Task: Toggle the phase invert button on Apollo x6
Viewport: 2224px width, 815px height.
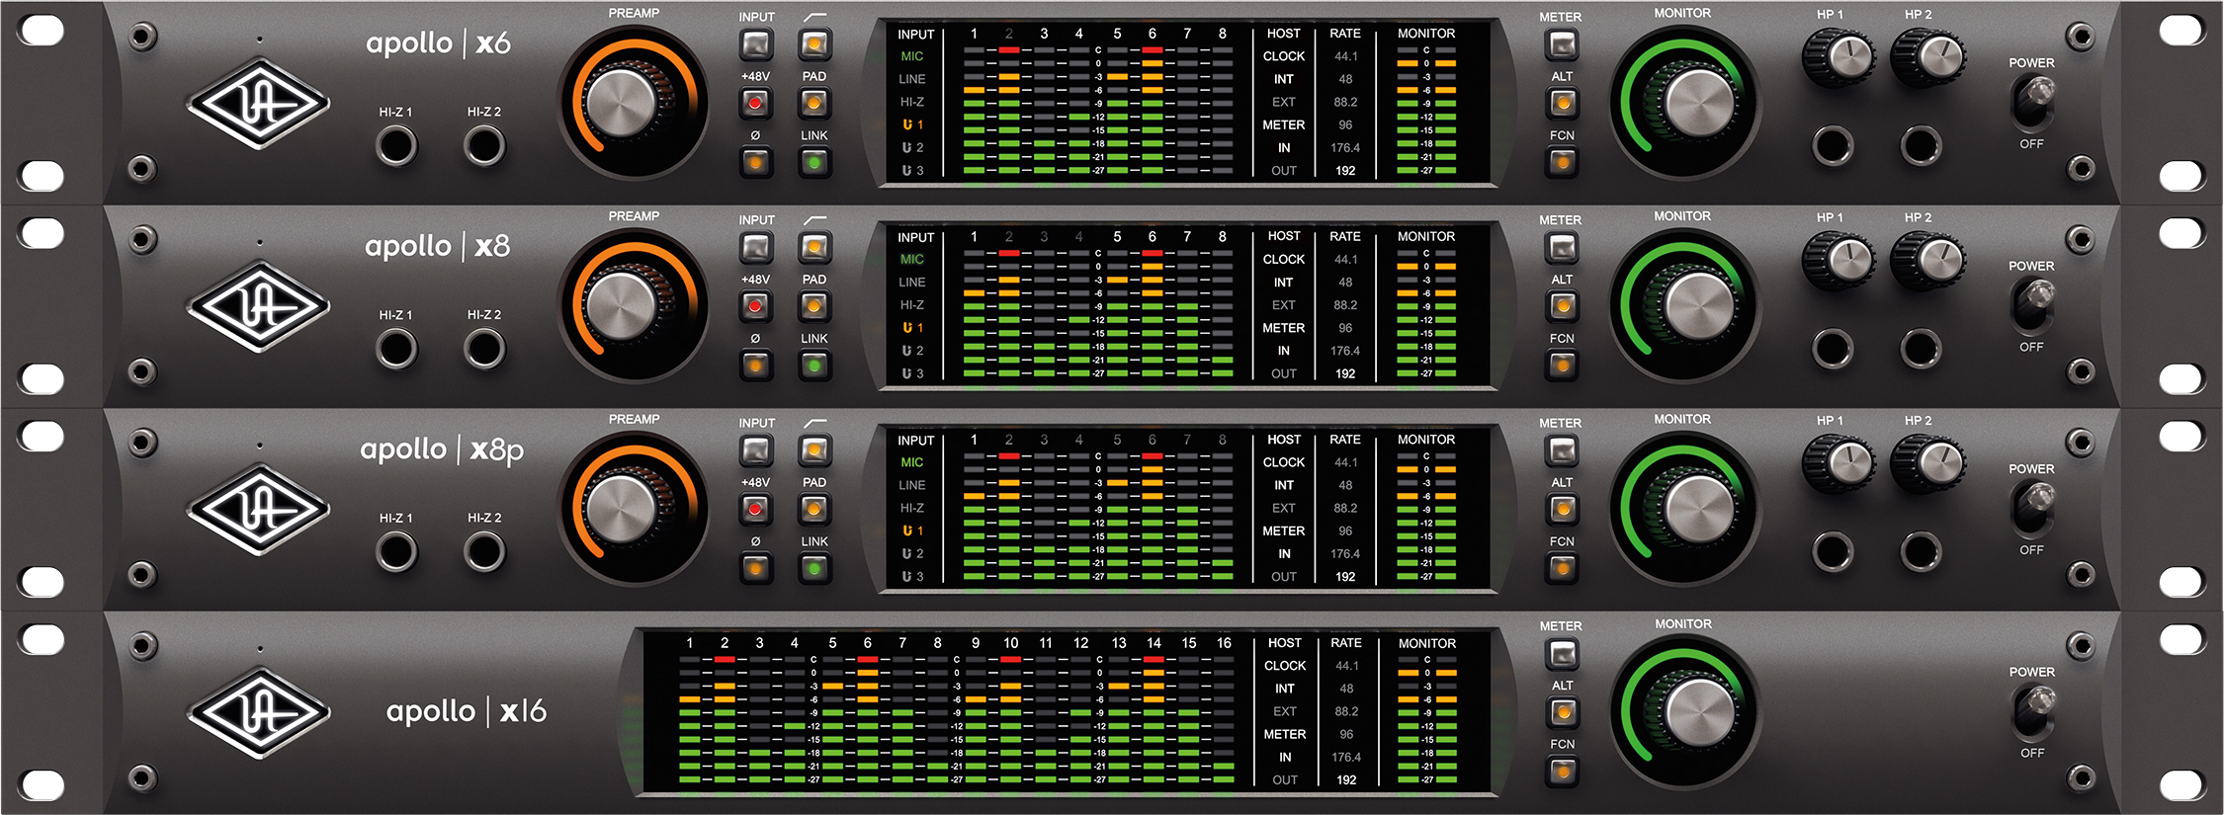Action: click(x=756, y=162)
